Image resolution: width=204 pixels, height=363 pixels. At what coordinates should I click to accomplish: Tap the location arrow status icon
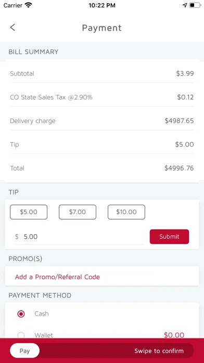click(x=185, y=5)
